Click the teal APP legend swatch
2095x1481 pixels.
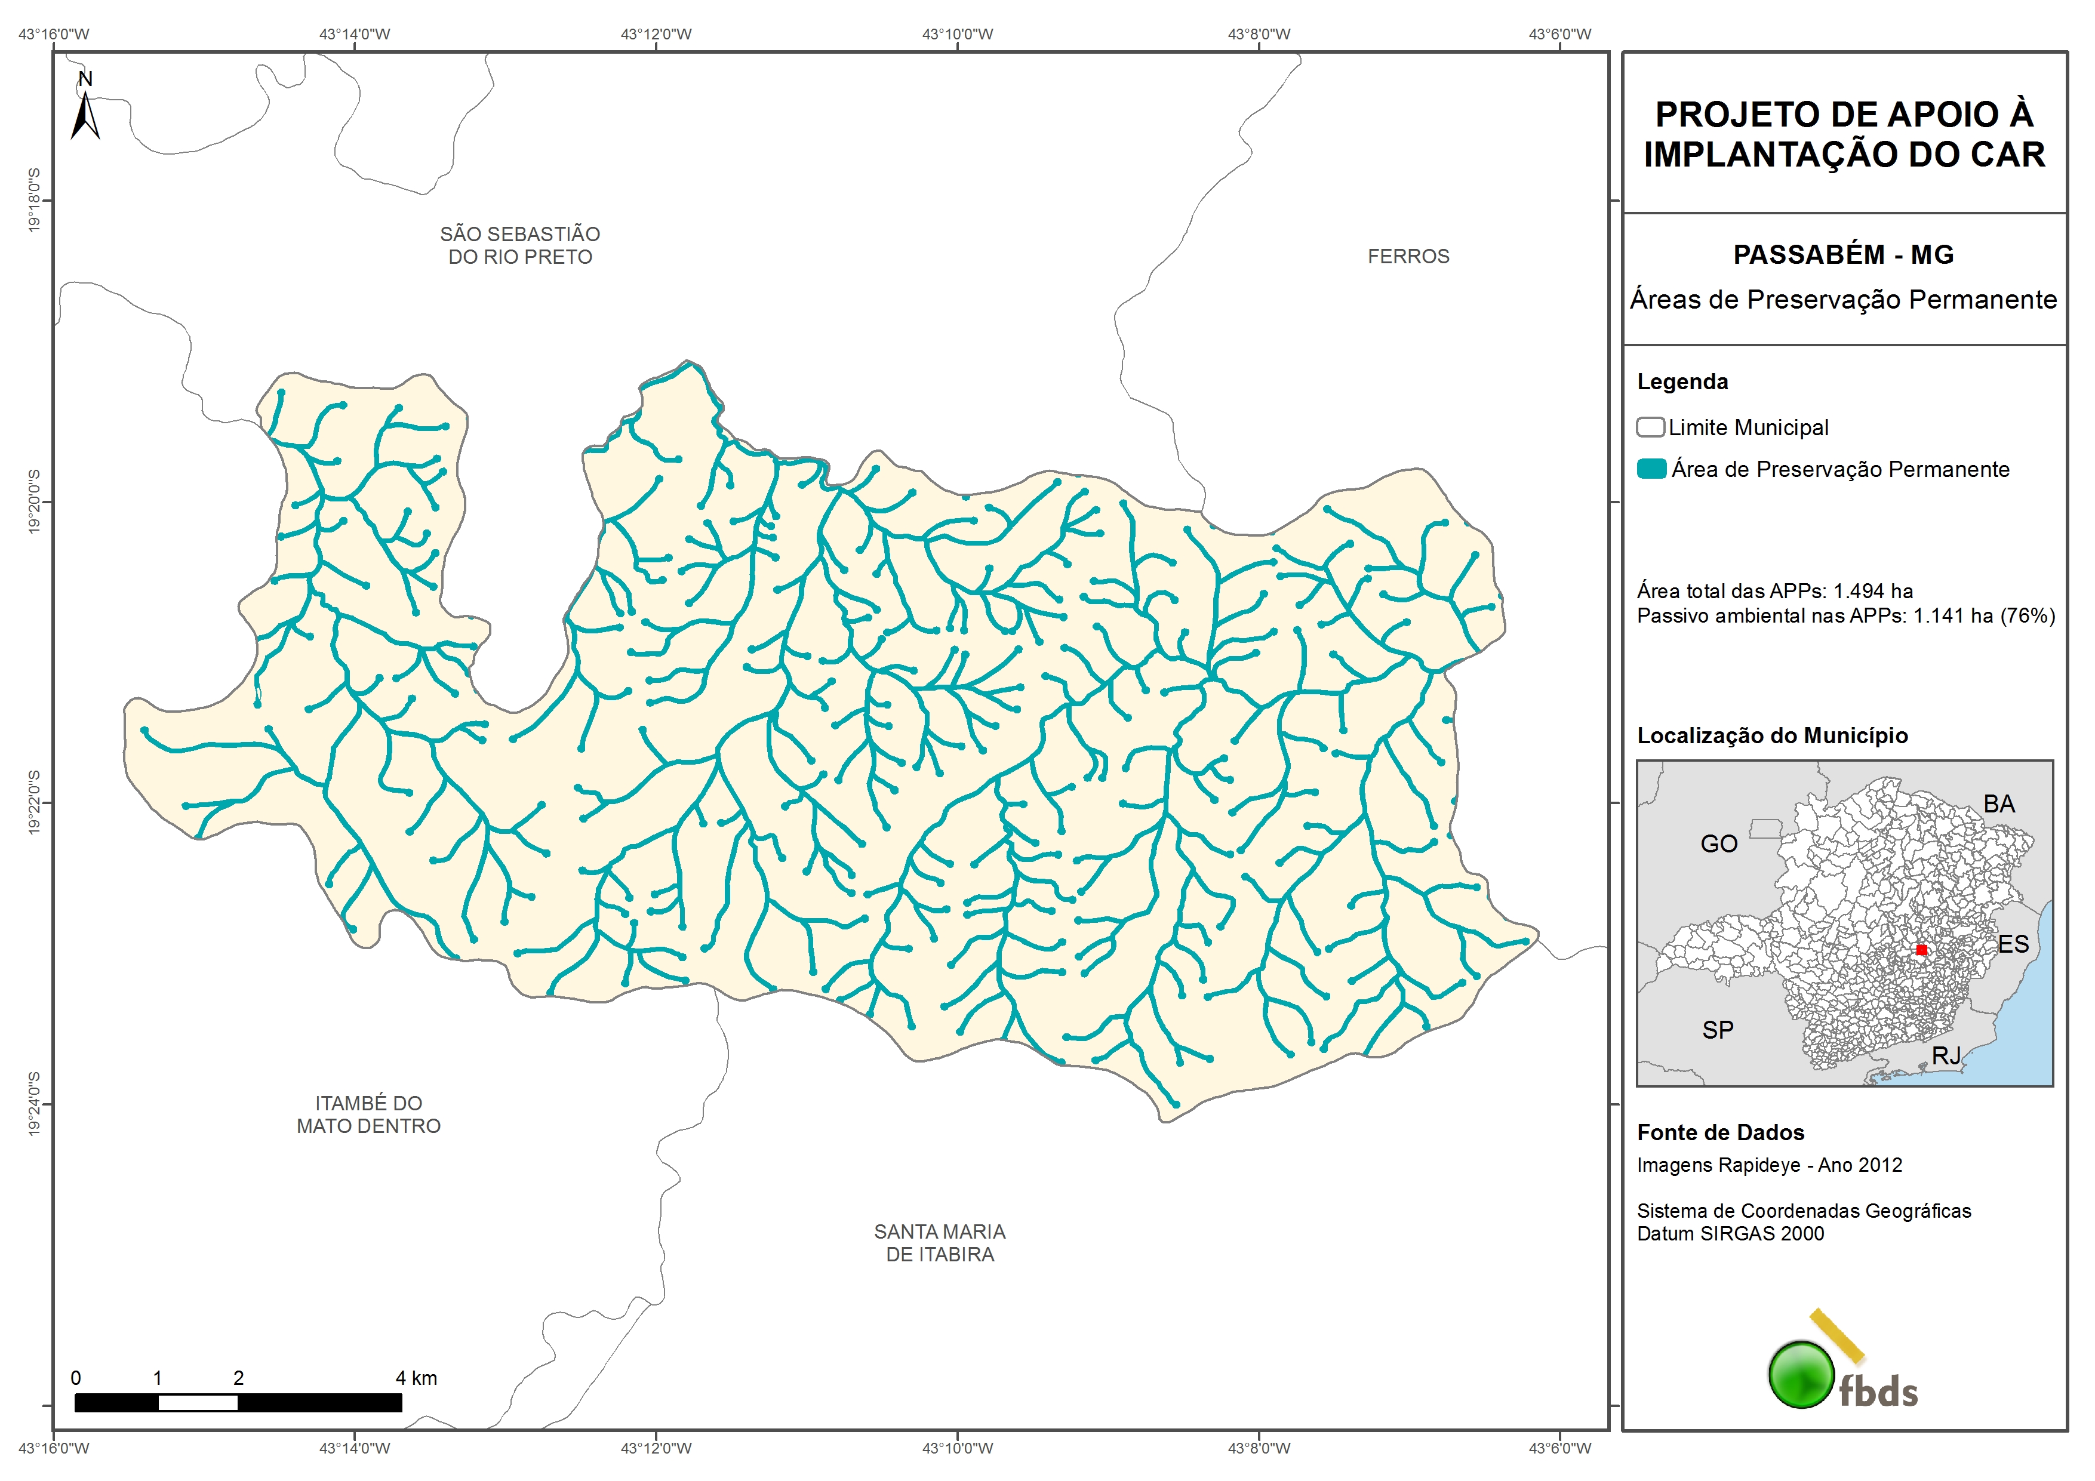(x=1651, y=469)
